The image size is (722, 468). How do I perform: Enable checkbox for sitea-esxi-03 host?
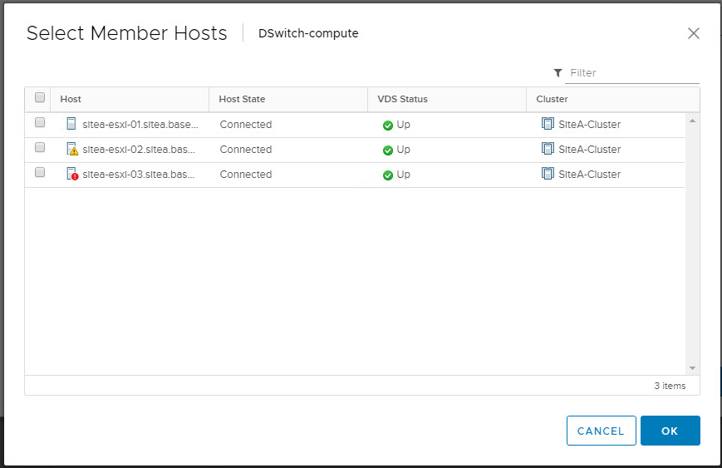point(39,173)
